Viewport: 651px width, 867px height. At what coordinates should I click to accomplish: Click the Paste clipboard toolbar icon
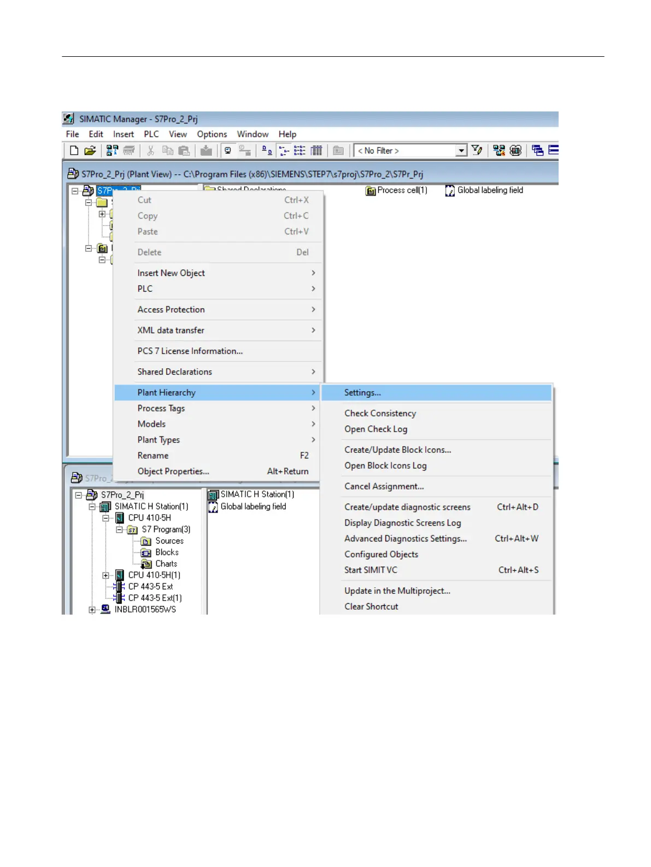pos(184,150)
